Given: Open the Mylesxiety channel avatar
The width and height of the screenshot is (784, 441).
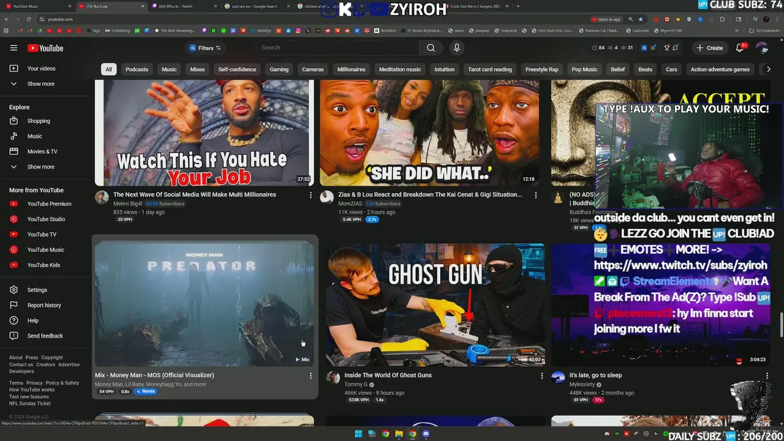Looking at the screenshot, I should [x=558, y=377].
